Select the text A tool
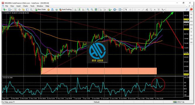The width and height of the screenshot is (195, 105). pos(155,9)
